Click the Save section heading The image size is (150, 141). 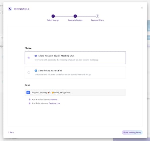click(x=27, y=85)
